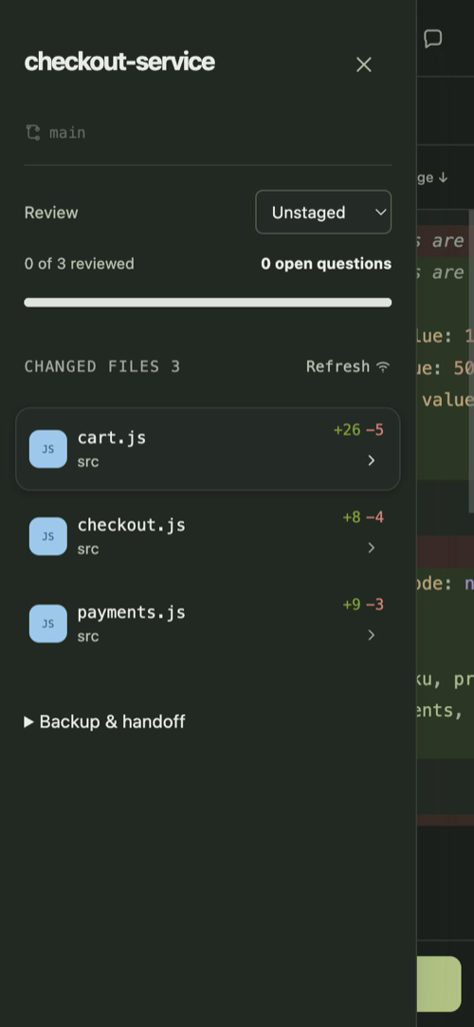Click the +8 −4 stats for checkout.js
This screenshot has width=474, height=1027.
coord(363,517)
